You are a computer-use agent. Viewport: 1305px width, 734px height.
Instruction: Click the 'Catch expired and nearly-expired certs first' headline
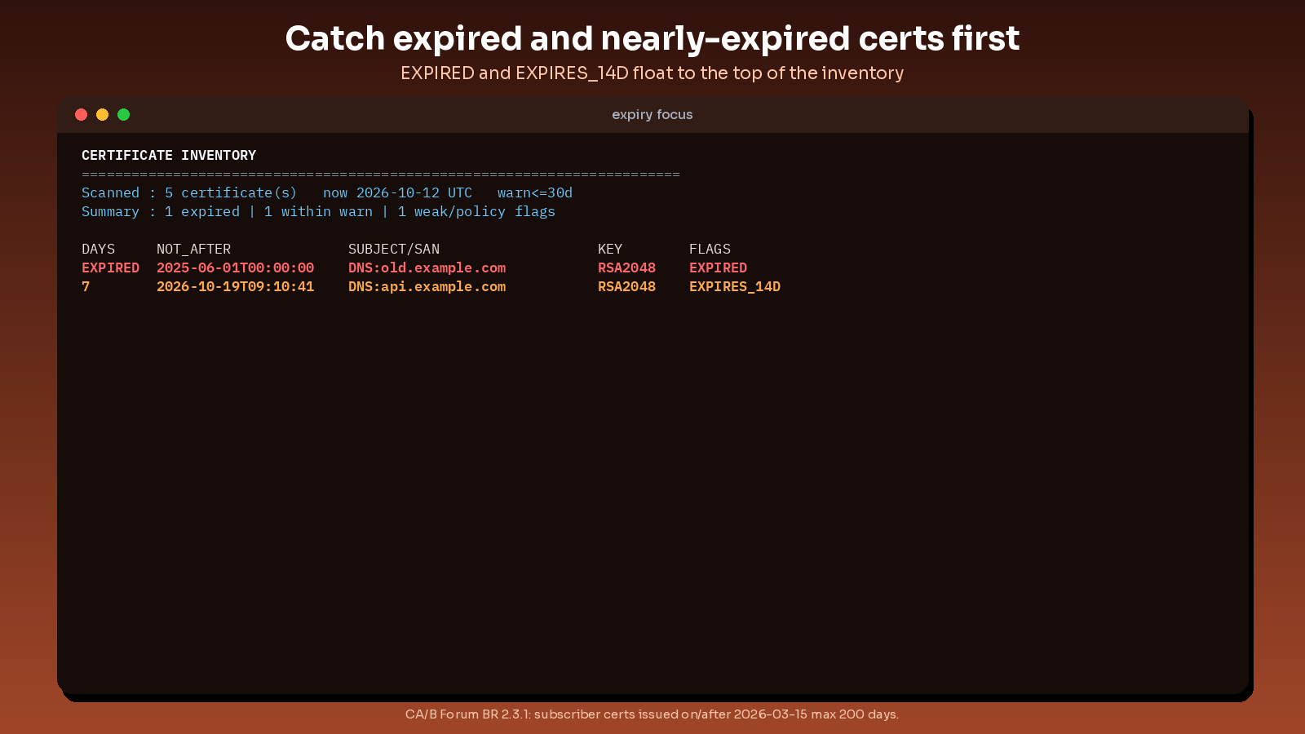tap(652, 38)
